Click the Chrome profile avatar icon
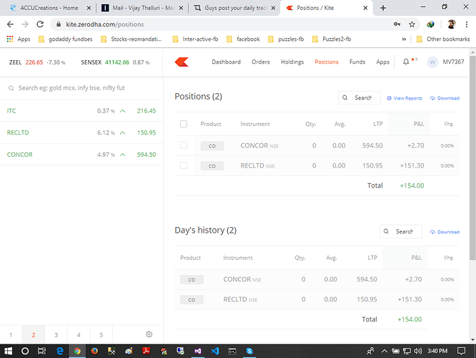 click(x=452, y=24)
